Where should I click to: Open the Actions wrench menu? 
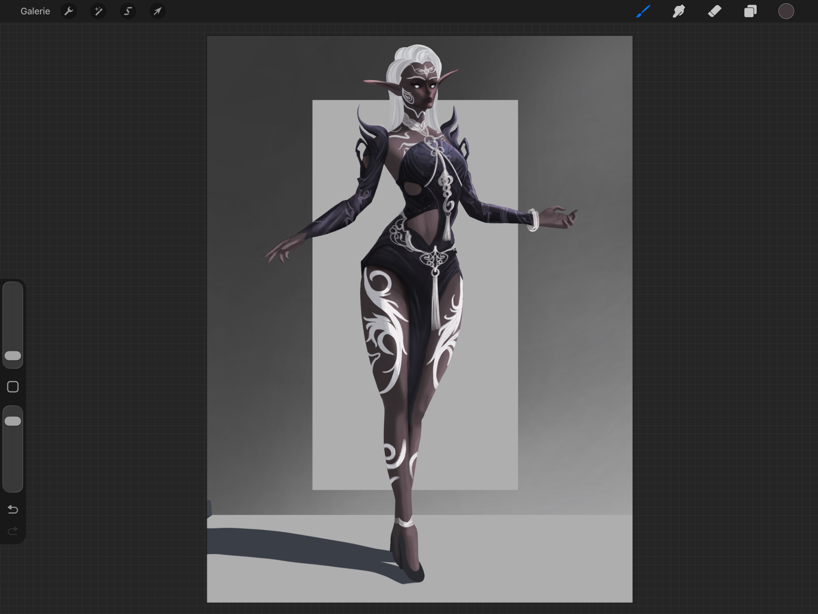pos(69,11)
